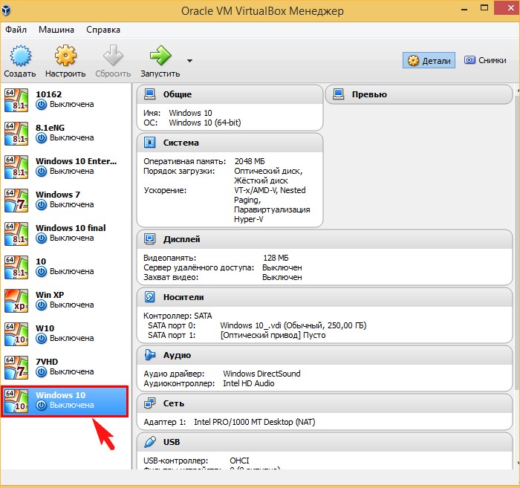Open the Превью section header title
The width and height of the screenshot is (520, 488).
(369, 94)
